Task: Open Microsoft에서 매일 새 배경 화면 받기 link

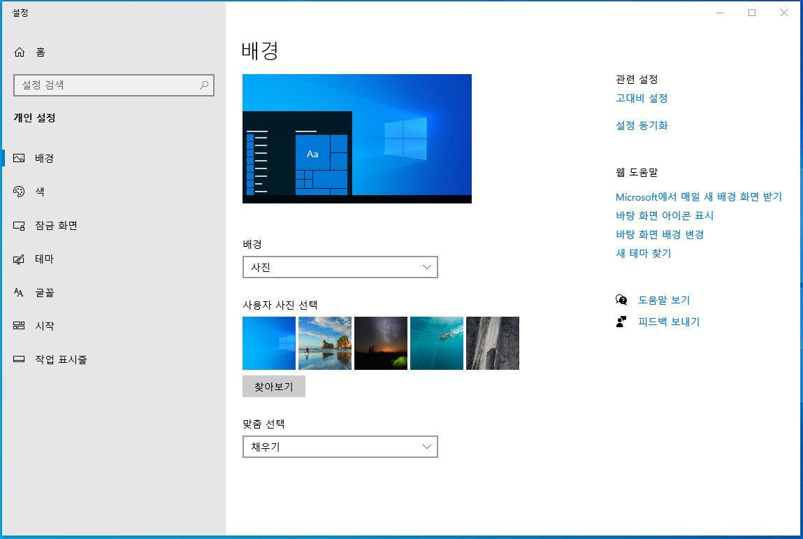Action: coord(699,196)
